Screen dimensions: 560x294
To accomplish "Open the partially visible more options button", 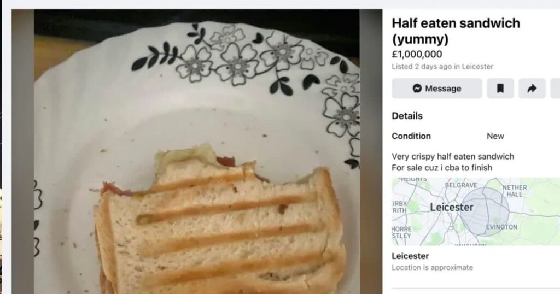I will pos(556,89).
